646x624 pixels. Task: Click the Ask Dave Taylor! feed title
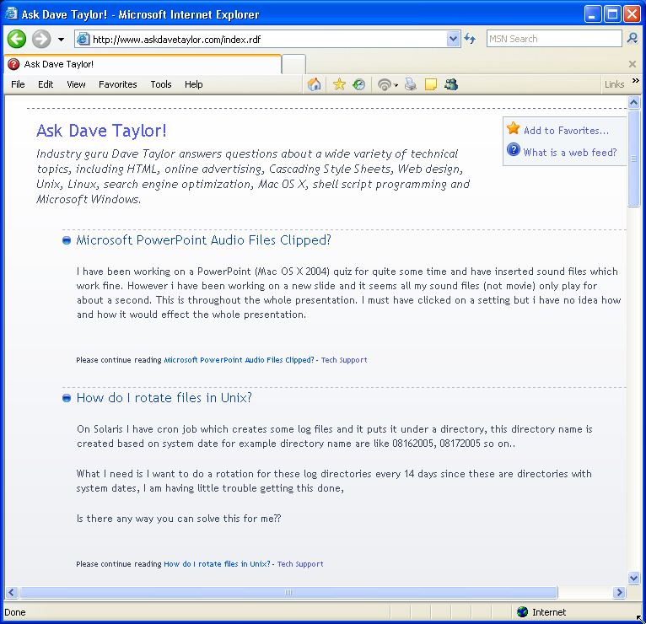101,131
